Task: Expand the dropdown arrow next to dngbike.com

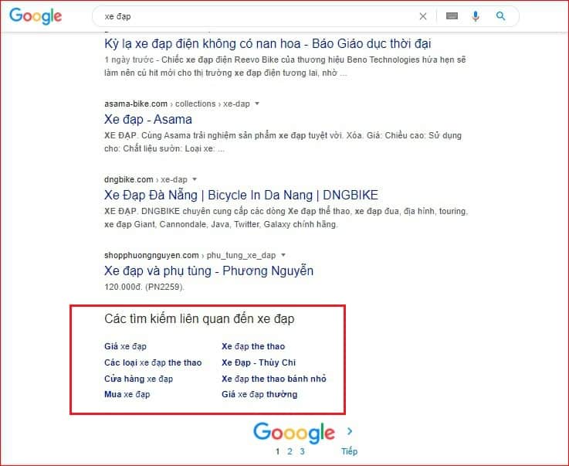Action: 195,179
